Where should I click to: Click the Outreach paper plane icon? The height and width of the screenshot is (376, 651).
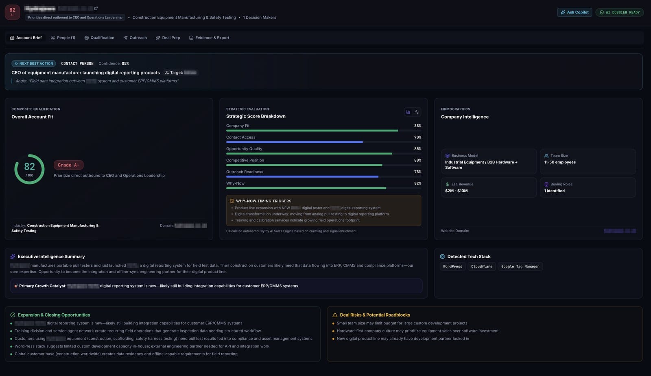pos(125,38)
